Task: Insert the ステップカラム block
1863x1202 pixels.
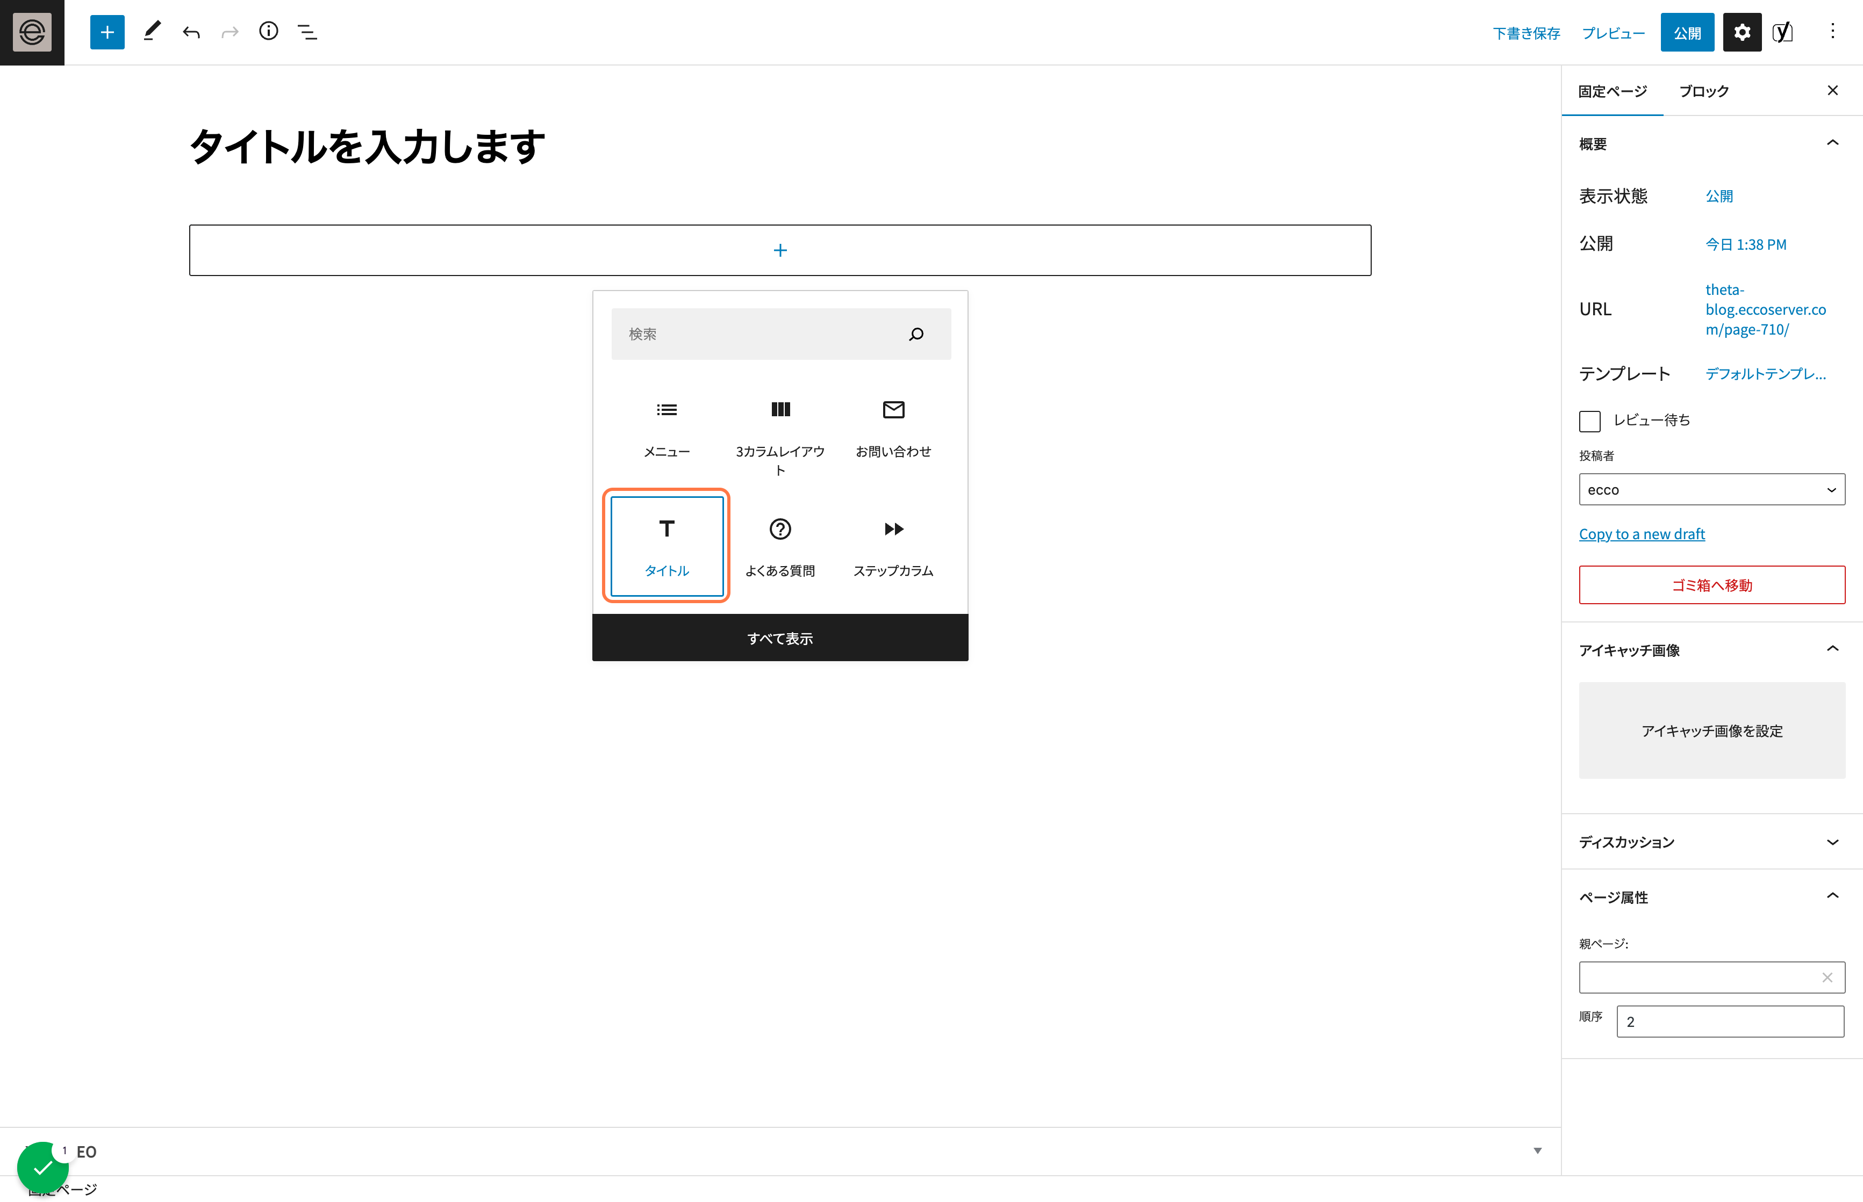Action: click(x=894, y=546)
